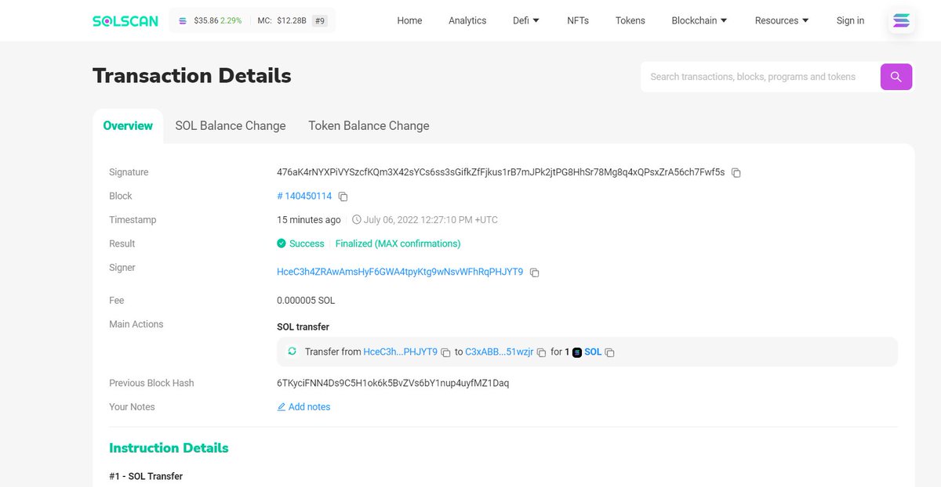Image resolution: width=941 pixels, height=487 pixels.
Task: Select the transaction signature text
Action: [501, 171]
